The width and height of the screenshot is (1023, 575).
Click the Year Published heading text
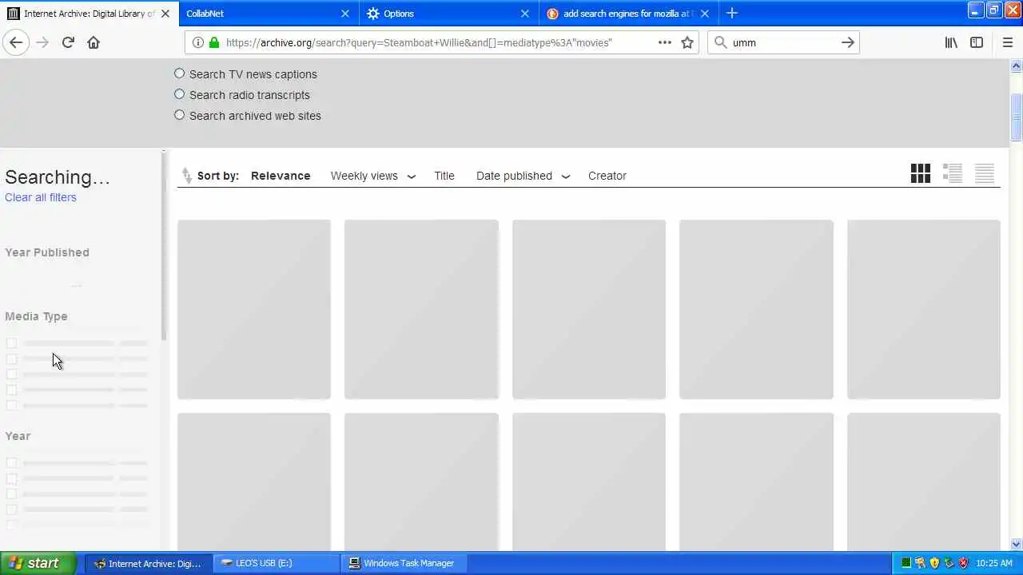(x=47, y=252)
